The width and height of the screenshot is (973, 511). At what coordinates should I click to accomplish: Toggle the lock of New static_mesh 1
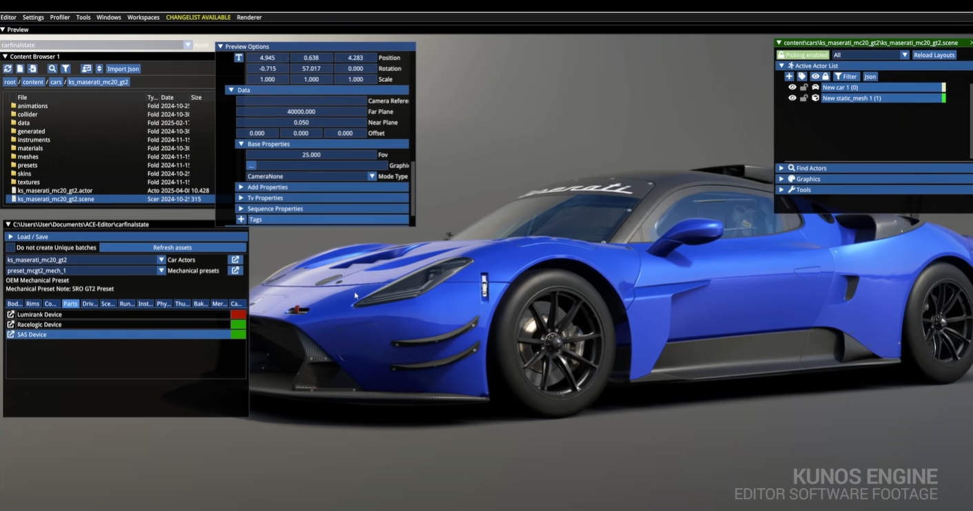(803, 98)
